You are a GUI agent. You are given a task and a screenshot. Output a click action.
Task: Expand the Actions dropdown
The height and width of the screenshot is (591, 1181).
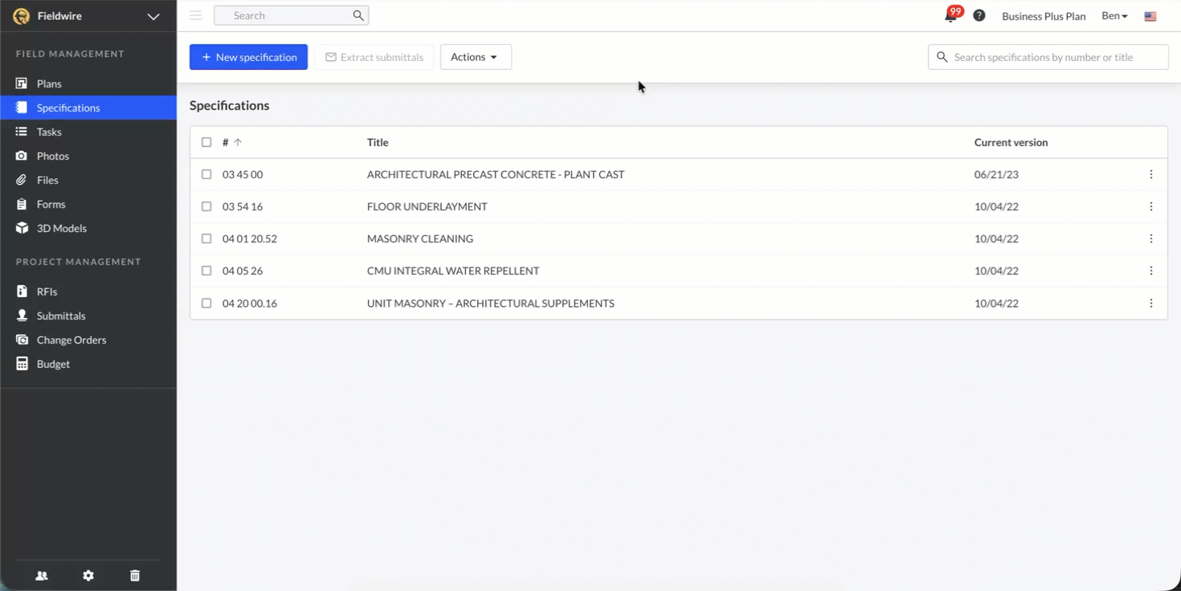[475, 57]
